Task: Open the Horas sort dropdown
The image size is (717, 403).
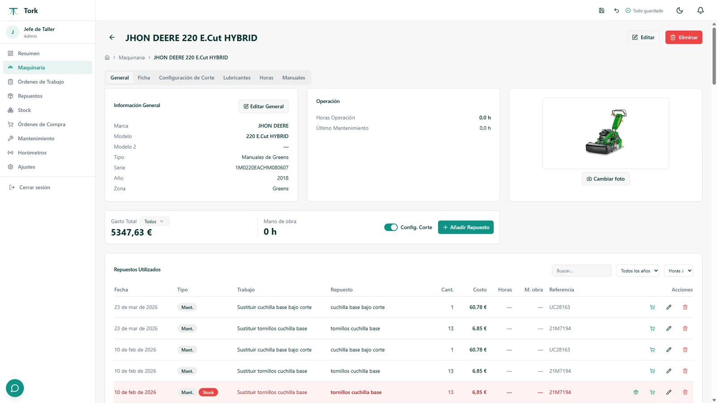Action: (x=678, y=270)
